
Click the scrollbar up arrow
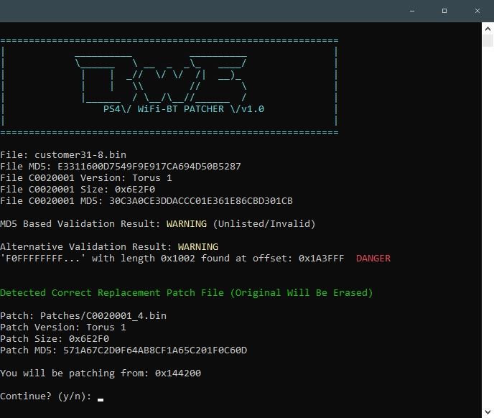click(488, 29)
